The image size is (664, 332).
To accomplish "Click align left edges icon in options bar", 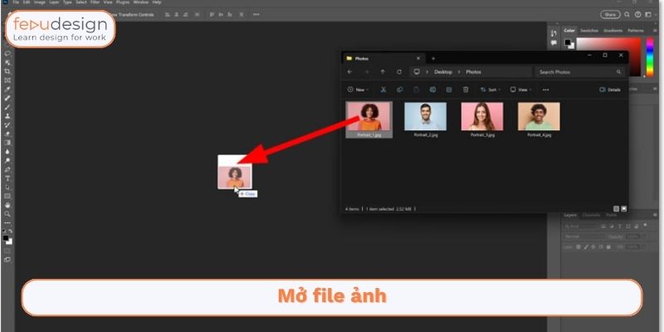I will 168,14.
